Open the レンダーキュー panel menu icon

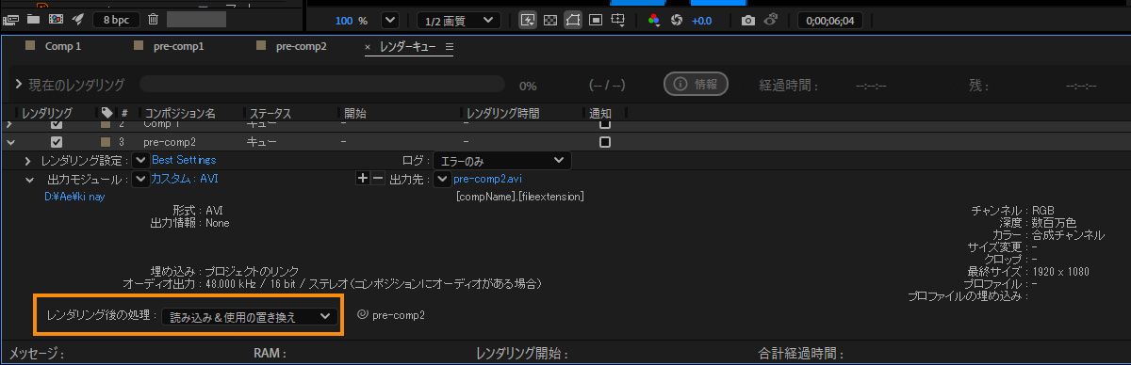click(x=450, y=47)
